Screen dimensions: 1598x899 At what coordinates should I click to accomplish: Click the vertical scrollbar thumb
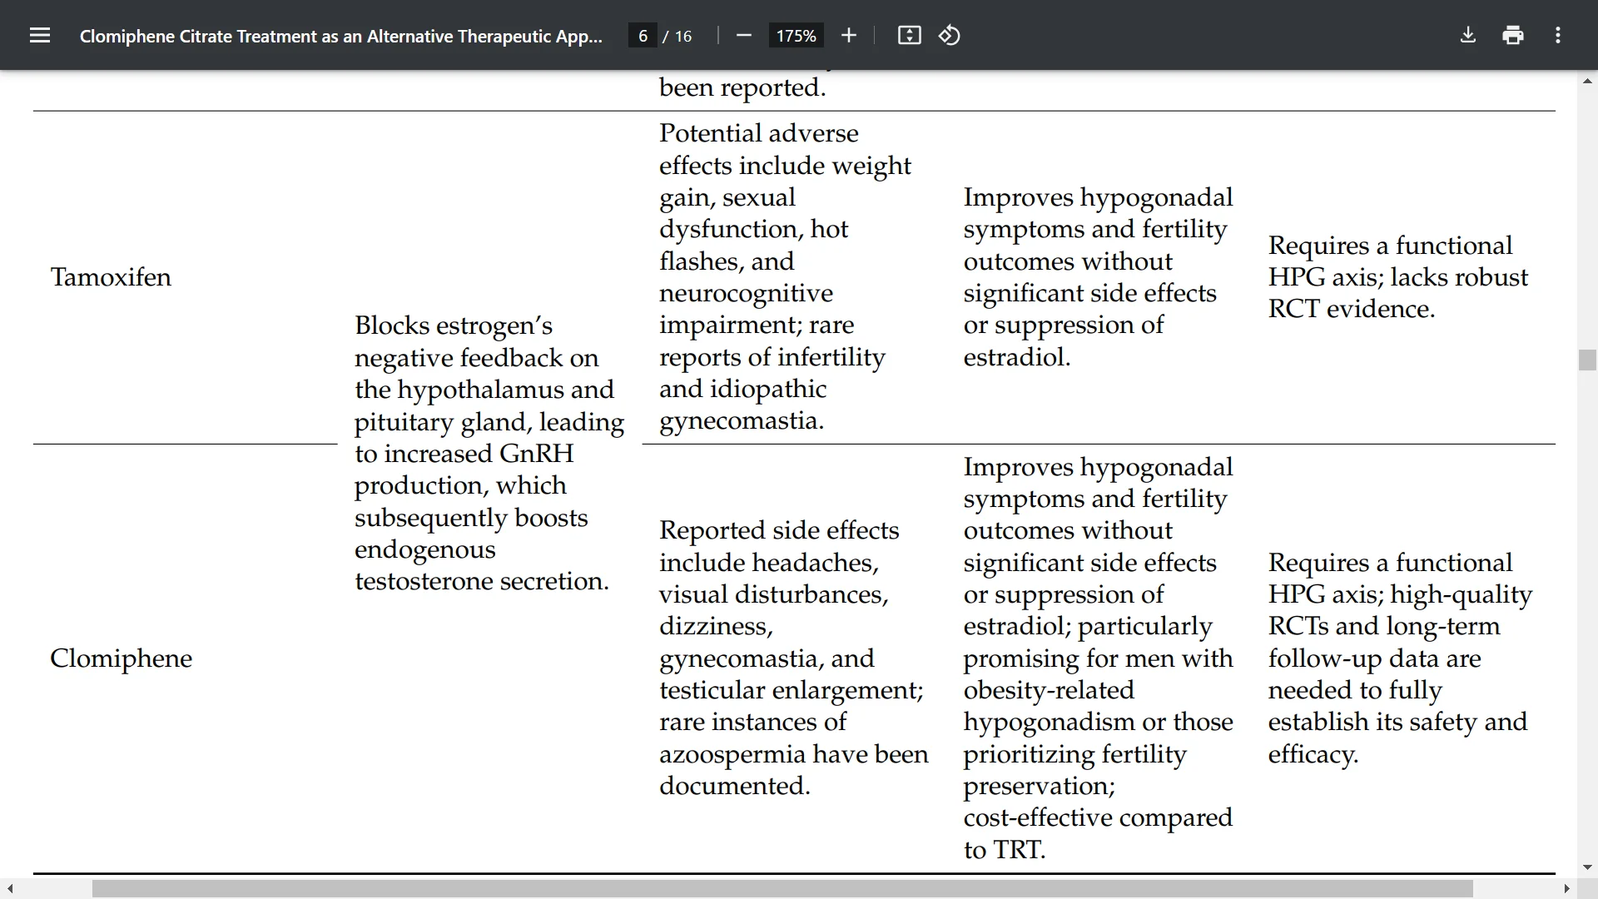pyautogui.click(x=1587, y=360)
